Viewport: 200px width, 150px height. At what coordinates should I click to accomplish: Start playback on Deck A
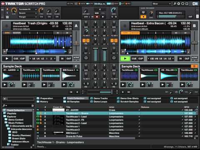click(7, 59)
